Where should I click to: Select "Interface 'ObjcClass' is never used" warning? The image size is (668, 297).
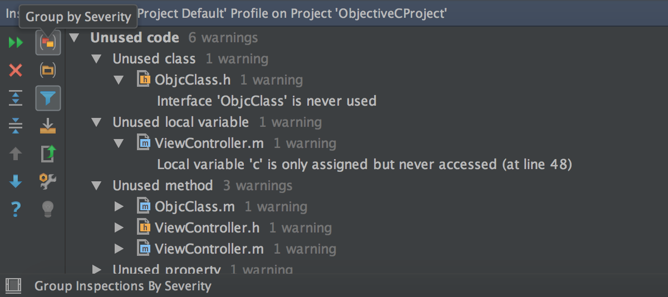pyautogui.click(x=267, y=101)
